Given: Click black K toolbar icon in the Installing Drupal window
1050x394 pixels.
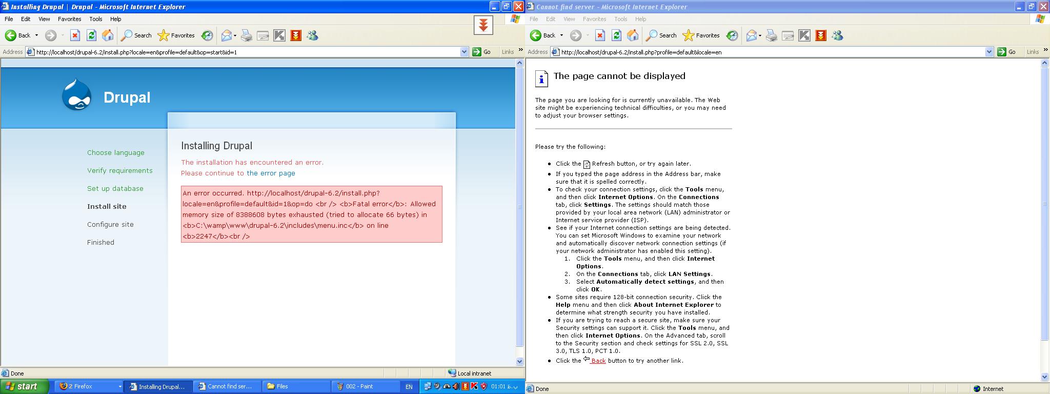Looking at the screenshot, I should (x=279, y=35).
